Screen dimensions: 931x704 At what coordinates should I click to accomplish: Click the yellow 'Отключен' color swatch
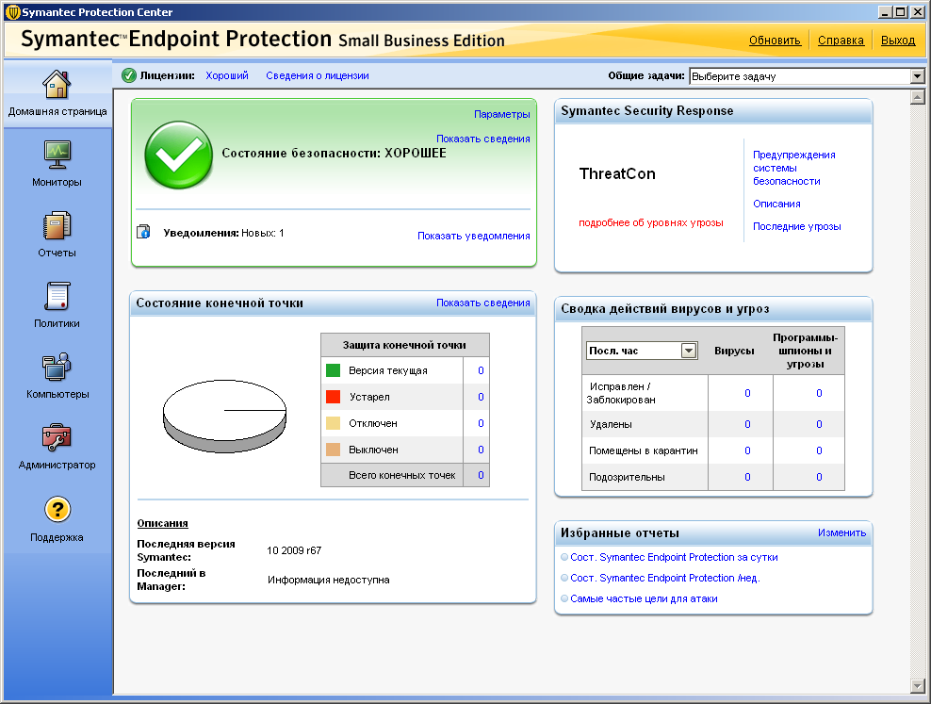click(333, 423)
